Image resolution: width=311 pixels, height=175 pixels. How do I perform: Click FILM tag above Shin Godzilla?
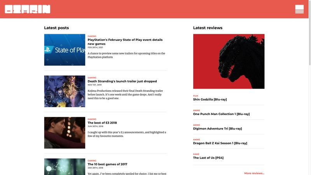tap(196, 96)
